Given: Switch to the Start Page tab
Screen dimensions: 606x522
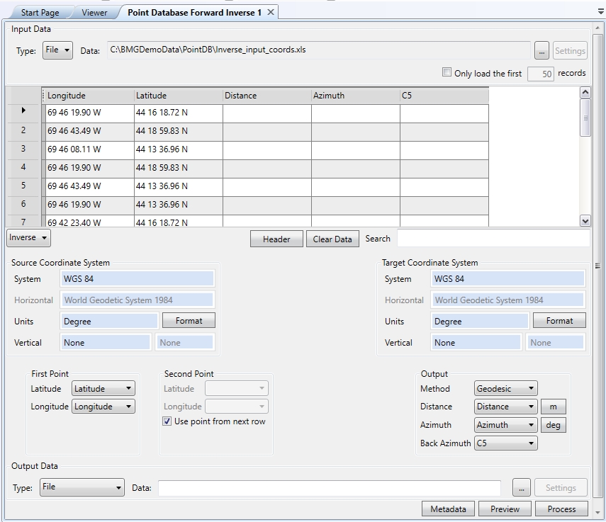Looking at the screenshot, I should [x=40, y=13].
